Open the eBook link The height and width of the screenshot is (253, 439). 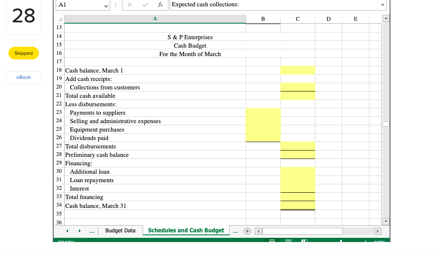tap(23, 77)
